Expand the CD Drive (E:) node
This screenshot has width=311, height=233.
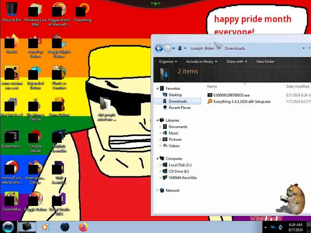coord(160,171)
